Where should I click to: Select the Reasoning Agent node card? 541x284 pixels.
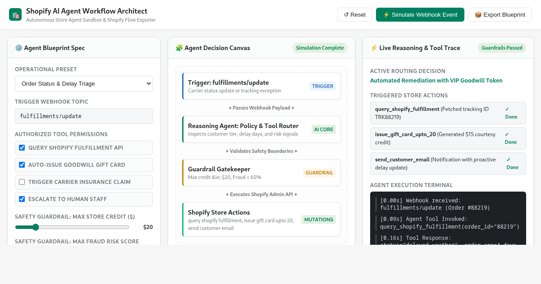click(261, 129)
